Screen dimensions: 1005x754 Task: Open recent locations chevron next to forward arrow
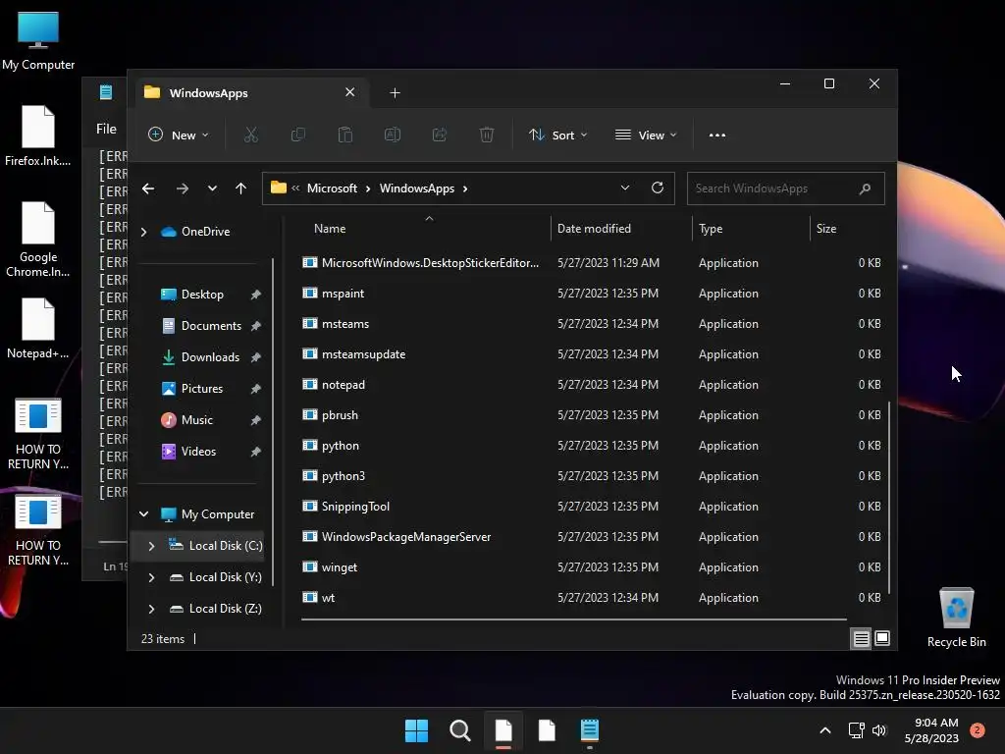(x=212, y=188)
